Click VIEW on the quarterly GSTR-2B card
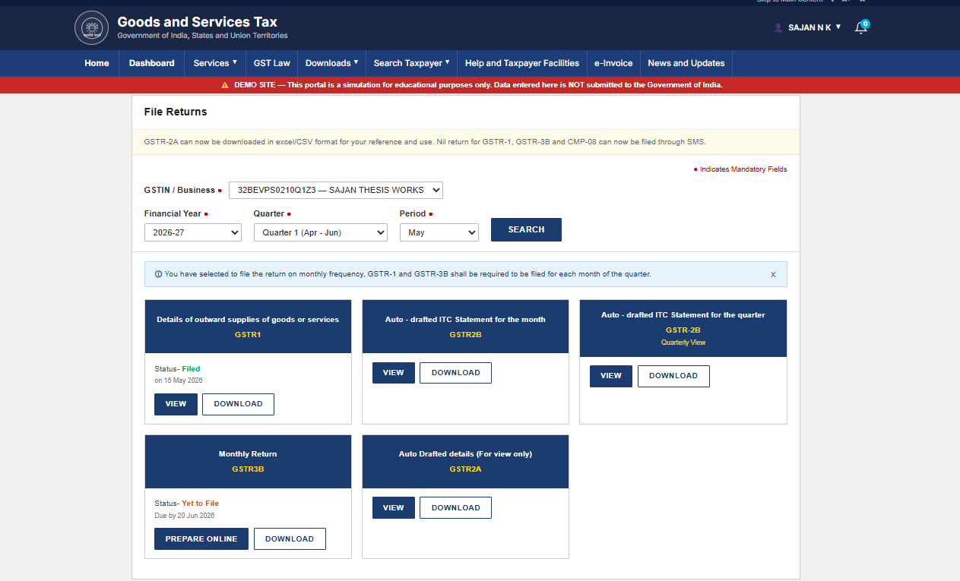 [x=610, y=376]
